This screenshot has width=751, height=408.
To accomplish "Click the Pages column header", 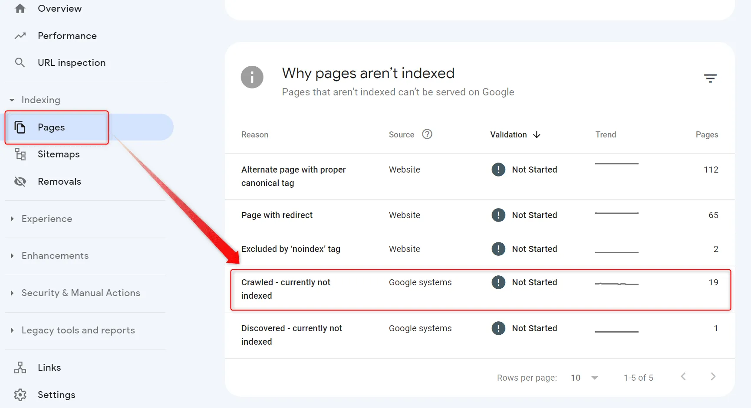I will point(707,135).
